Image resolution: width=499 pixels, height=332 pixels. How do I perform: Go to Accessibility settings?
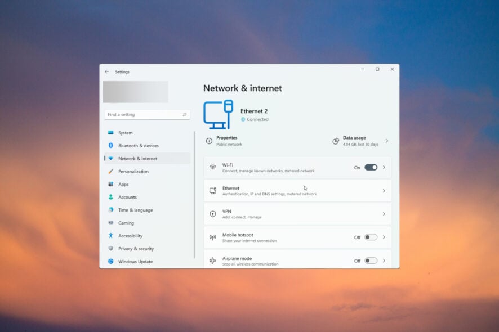pyautogui.click(x=148, y=236)
